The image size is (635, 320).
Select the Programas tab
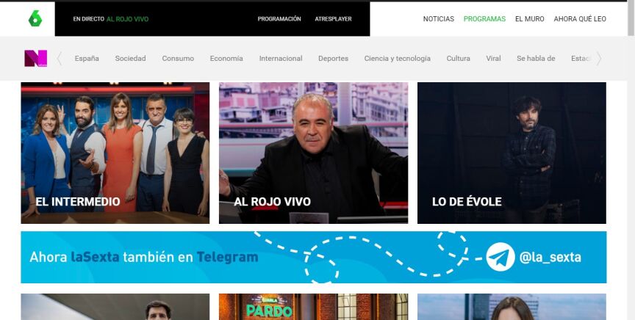click(484, 19)
